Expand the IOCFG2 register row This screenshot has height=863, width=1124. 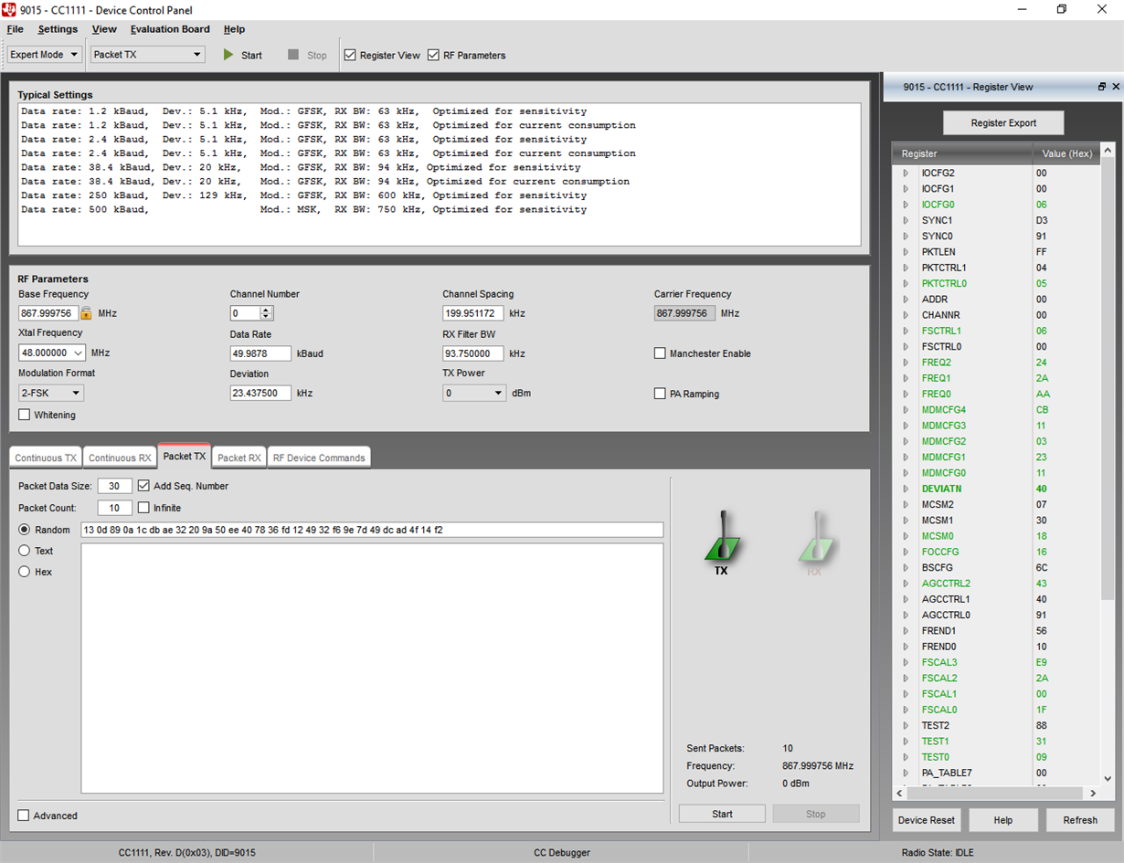pos(906,173)
